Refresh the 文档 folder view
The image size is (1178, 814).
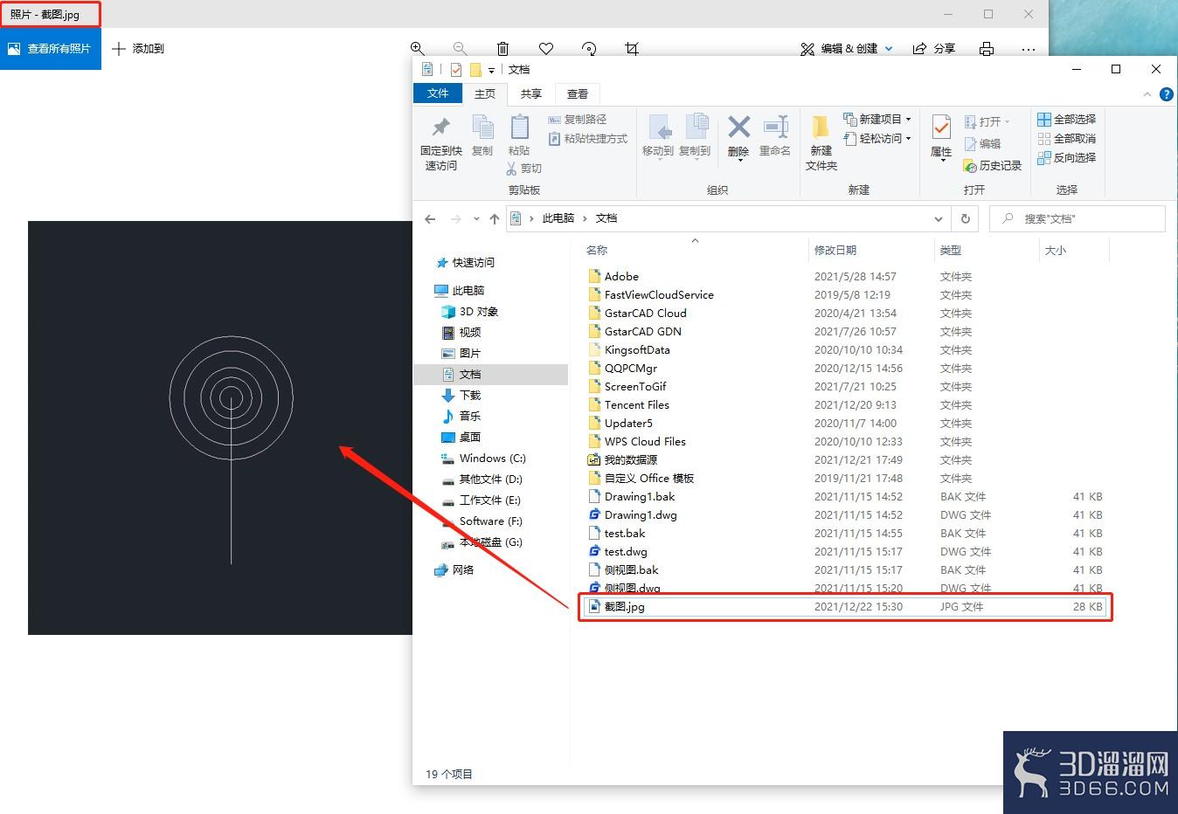click(965, 218)
